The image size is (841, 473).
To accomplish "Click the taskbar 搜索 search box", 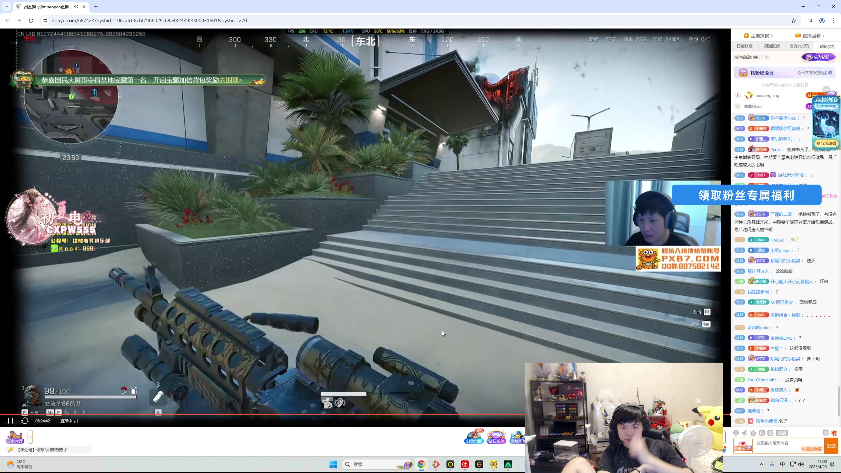I will click(x=377, y=464).
